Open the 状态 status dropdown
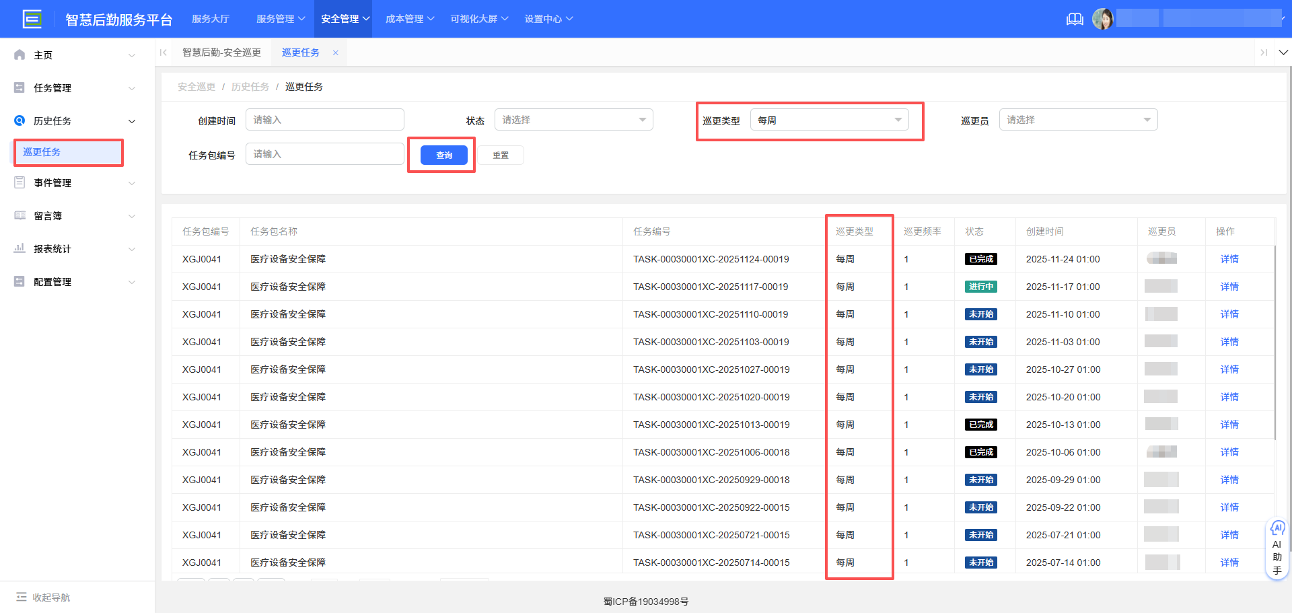Image resolution: width=1292 pixels, height=613 pixels. [573, 119]
